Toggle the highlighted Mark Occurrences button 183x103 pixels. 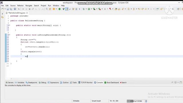click(x=67, y=9)
